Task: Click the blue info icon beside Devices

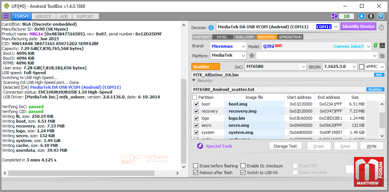Action: click(211, 27)
